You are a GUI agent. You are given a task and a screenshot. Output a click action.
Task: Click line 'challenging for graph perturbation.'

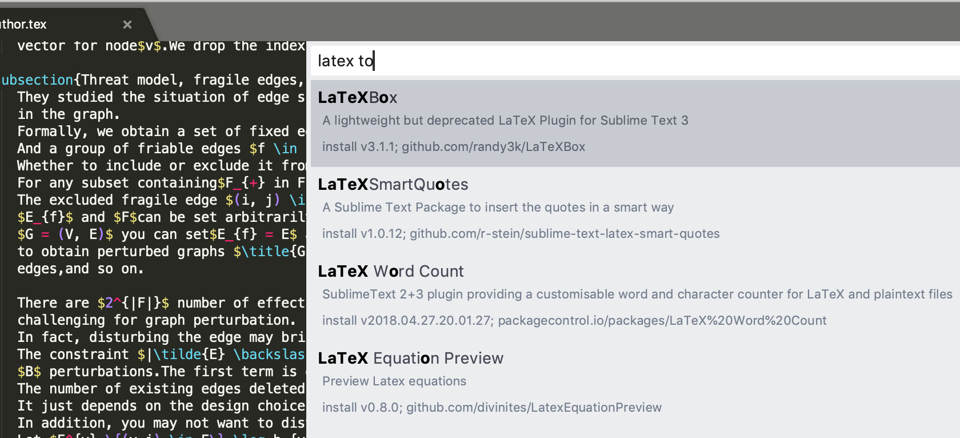[157, 320]
